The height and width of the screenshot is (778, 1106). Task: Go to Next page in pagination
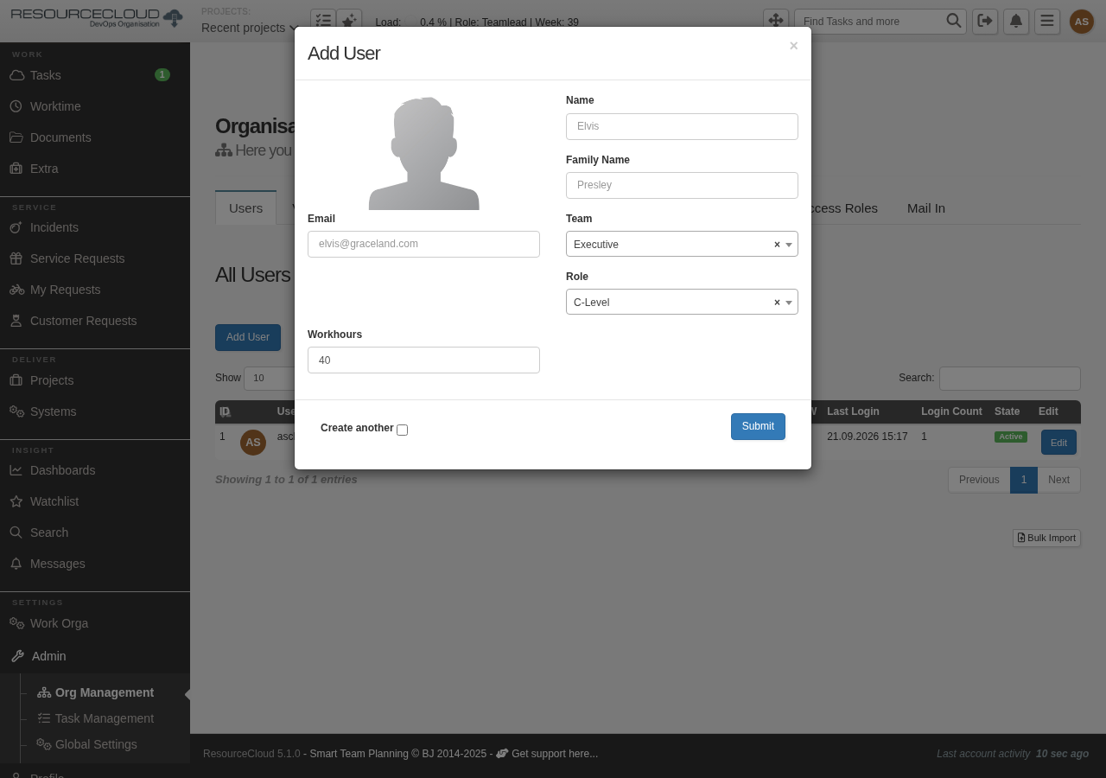(1058, 480)
